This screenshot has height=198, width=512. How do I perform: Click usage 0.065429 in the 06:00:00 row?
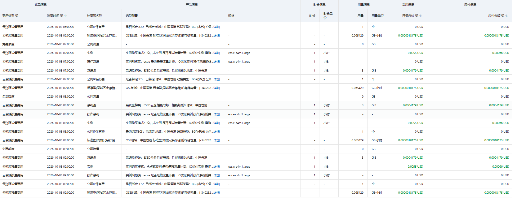[x=358, y=36]
